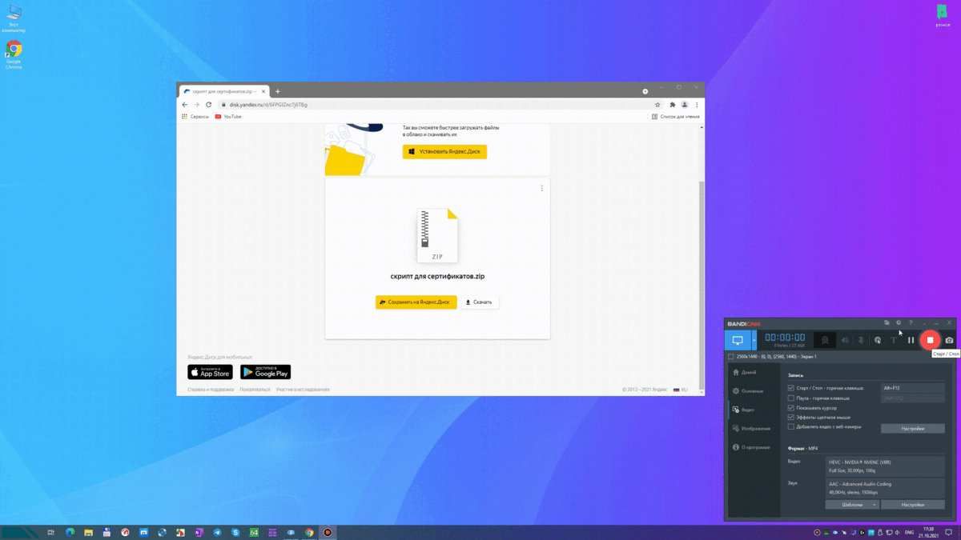Click the Bandicam pause recording icon

pyautogui.click(x=911, y=340)
